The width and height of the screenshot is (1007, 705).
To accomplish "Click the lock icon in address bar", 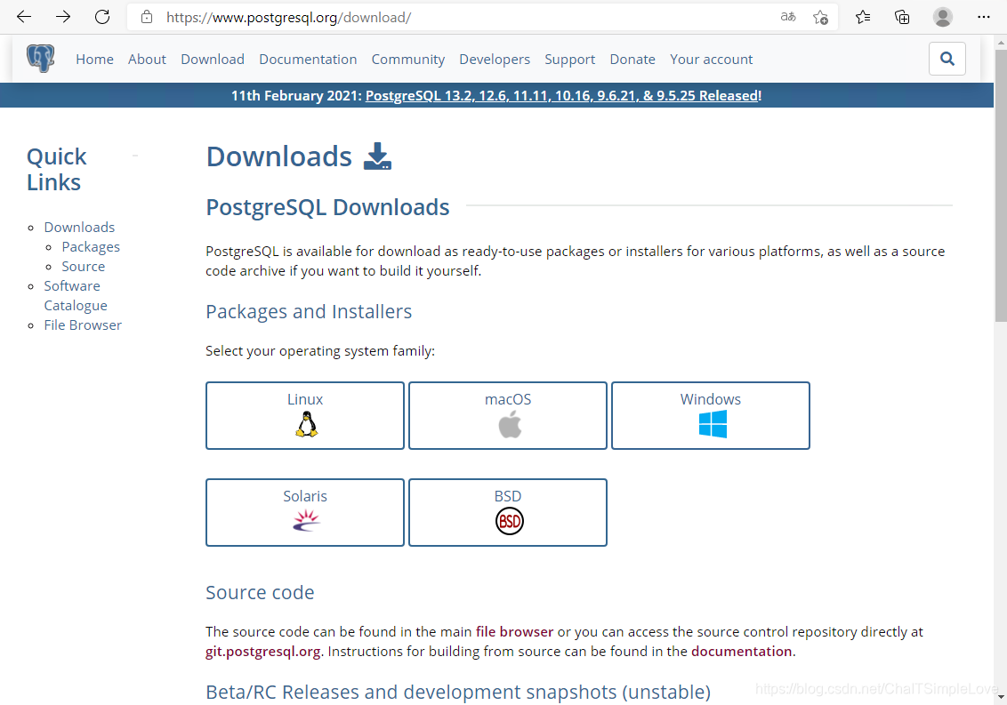I will click(147, 18).
